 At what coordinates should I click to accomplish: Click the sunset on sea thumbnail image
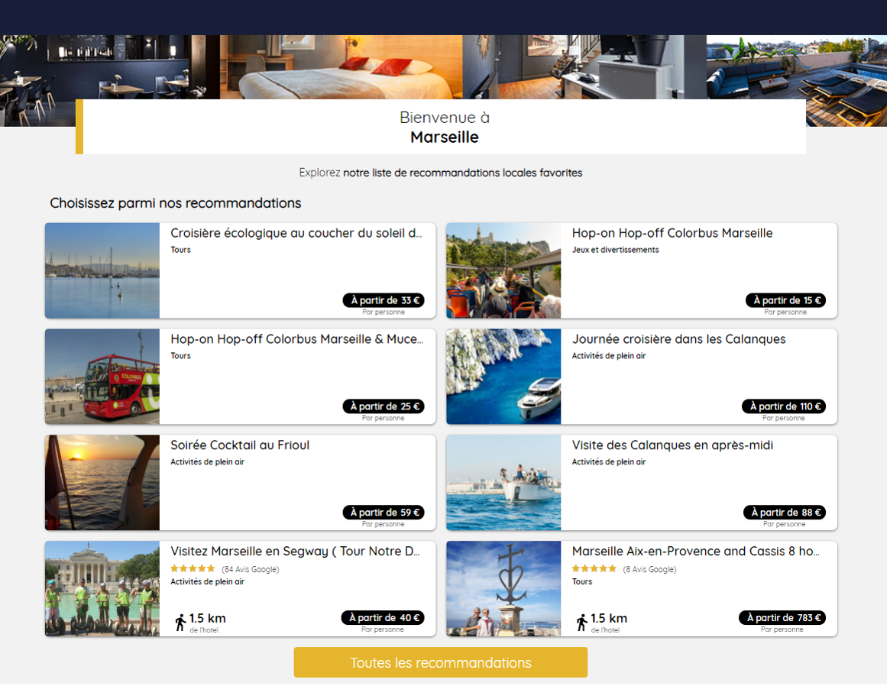102,484
